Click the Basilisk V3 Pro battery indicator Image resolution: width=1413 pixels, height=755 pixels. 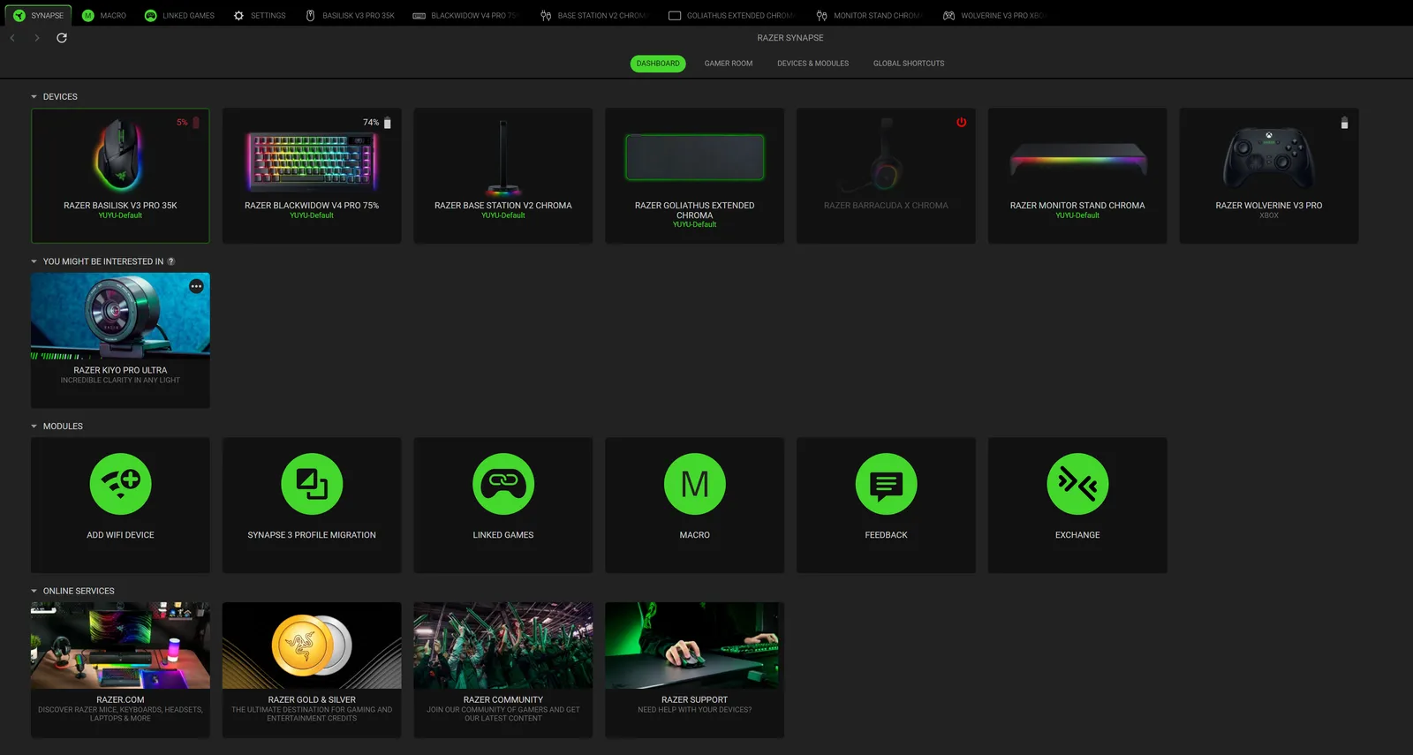[x=196, y=123]
